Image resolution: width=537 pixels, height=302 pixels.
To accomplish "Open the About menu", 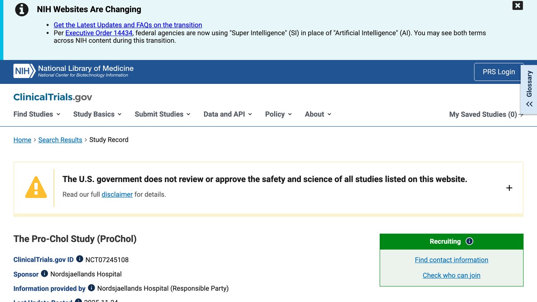I will tap(318, 114).
